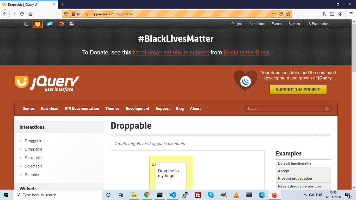Open the Resizable interaction link
356x200 pixels.
[33, 158]
